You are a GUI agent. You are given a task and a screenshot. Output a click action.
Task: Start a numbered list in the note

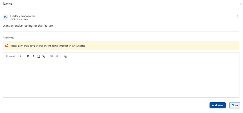point(52,56)
